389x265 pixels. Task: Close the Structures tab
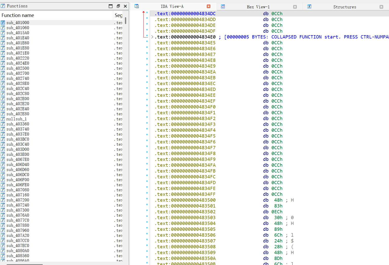(381, 7)
